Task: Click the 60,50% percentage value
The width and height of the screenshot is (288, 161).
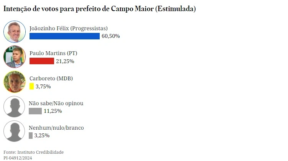Action: (x=111, y=36)
